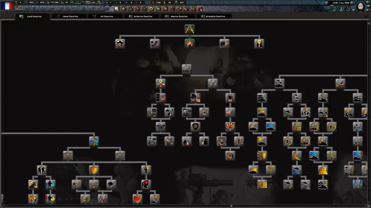This screenshot has height=208, width=371.
Task: Select the medical caduceus doctrine icon
Action: pos(271,170)
